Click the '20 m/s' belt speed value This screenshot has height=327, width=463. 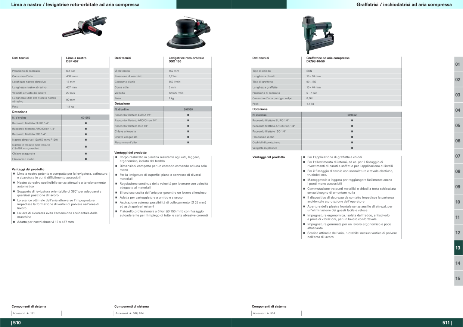[x=71, y=93]
